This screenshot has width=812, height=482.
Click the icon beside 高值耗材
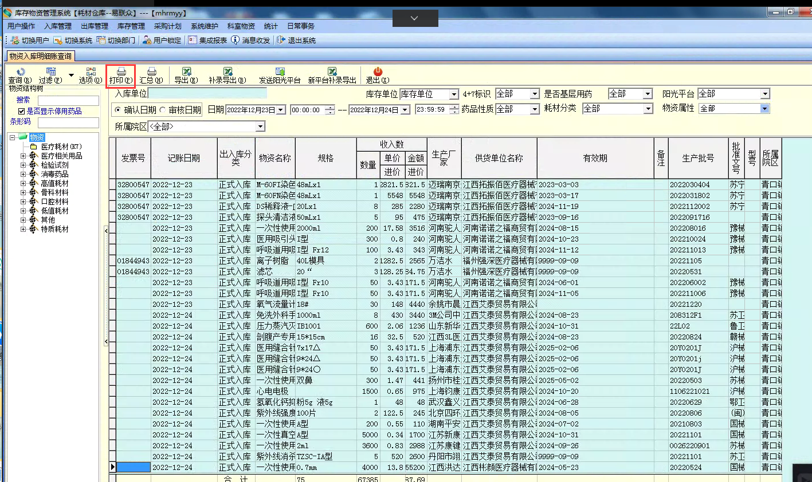pyautogui.click(x=33, y=183)
